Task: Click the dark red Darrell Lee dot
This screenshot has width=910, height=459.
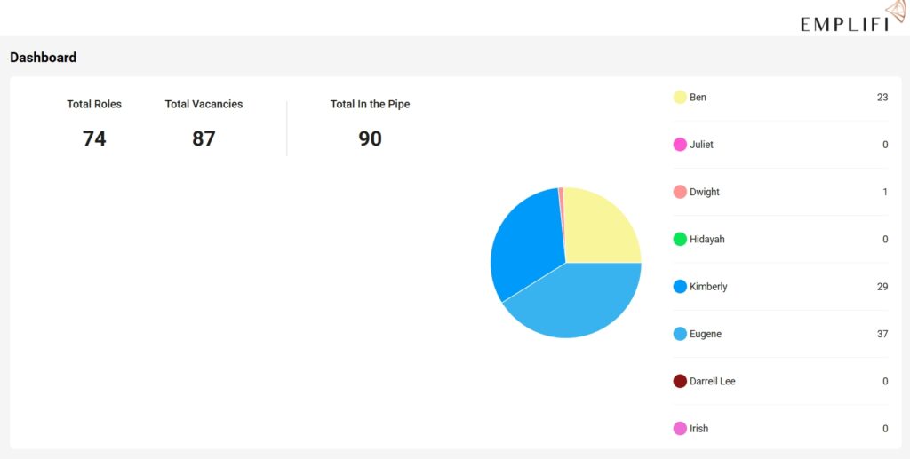Action: pyautogui.click(x=680, y=381)
